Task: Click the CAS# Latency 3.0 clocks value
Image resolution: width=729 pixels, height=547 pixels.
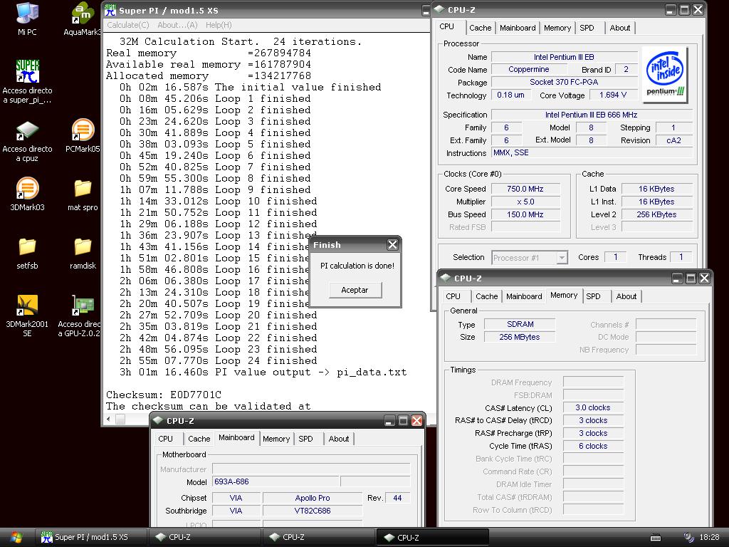Action: (593, 407)
